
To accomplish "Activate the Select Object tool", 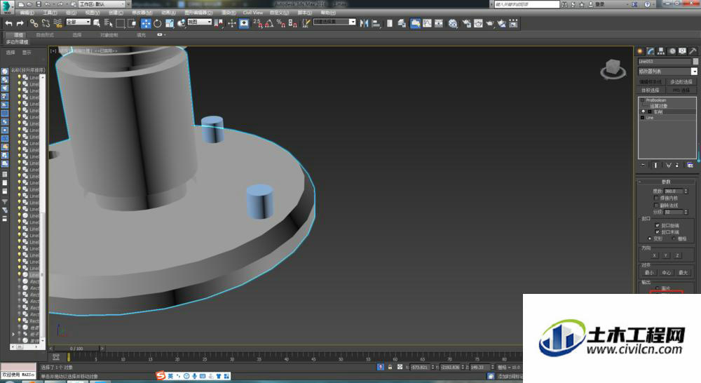I will 97,23.
